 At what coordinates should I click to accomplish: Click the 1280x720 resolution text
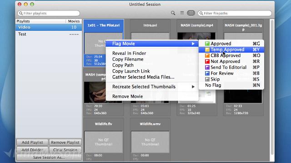241,113
